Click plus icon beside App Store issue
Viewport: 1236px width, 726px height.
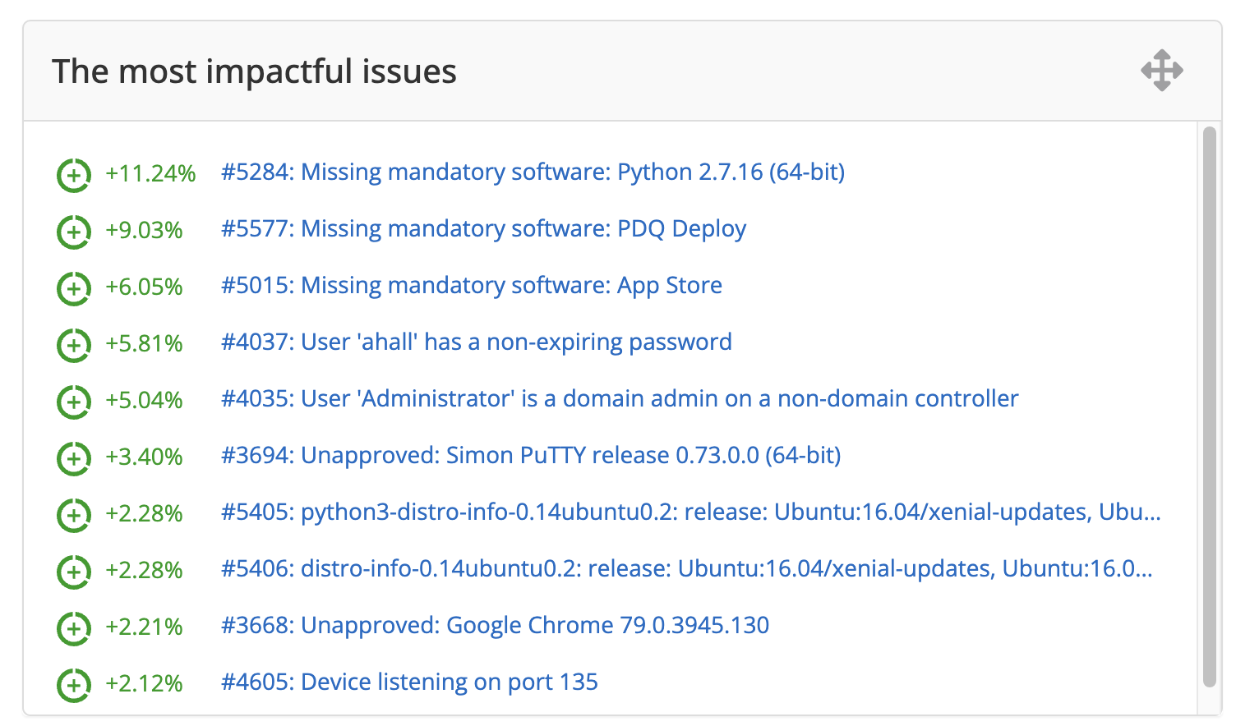73,288
